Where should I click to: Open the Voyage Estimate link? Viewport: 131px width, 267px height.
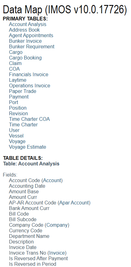tap(27, 147)
